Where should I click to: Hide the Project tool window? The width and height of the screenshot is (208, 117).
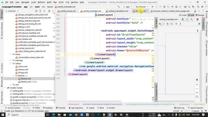coord(53,11)
